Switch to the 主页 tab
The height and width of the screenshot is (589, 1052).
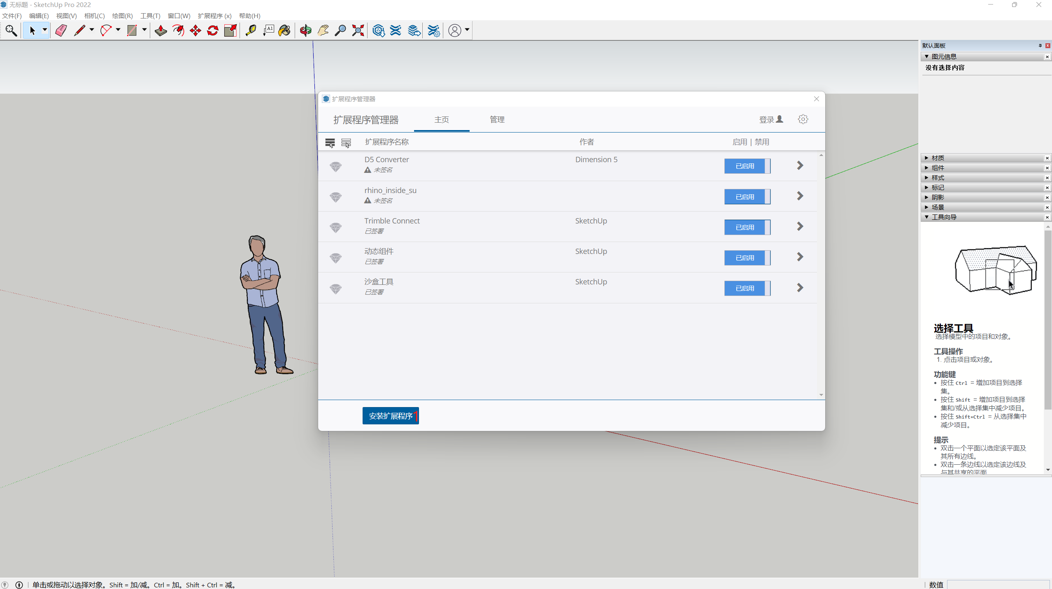pos(442,120)
